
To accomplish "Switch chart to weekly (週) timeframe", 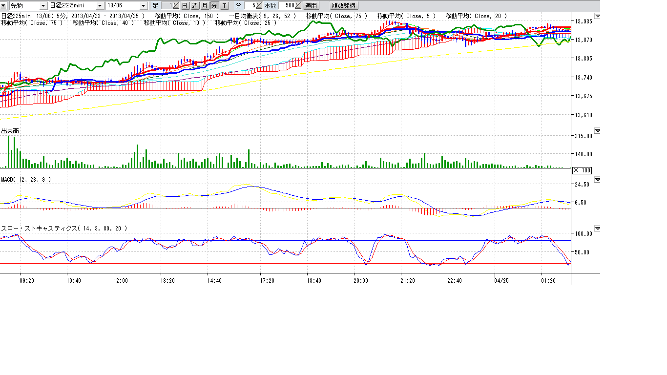I will 194,6.
